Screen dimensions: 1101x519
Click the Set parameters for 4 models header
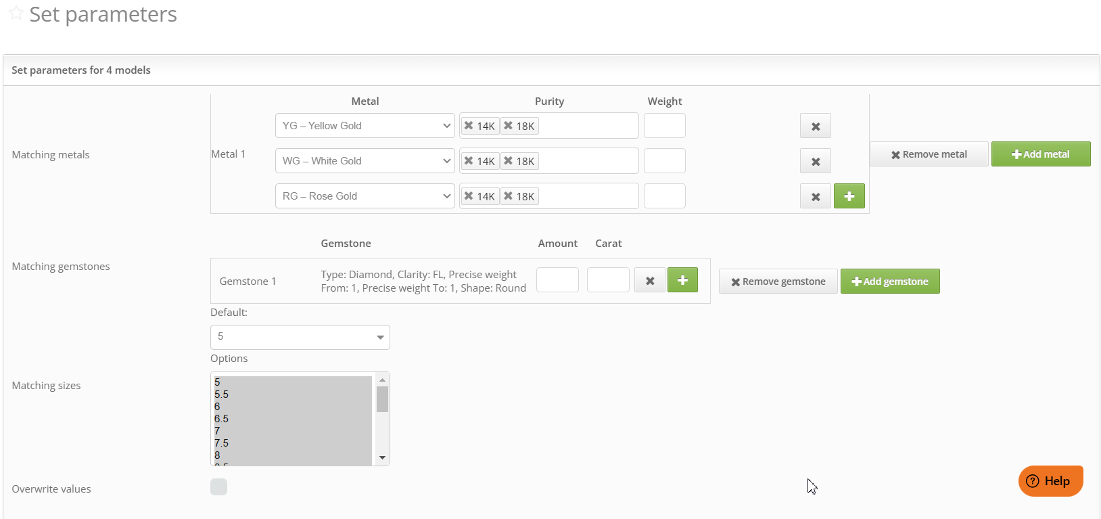click(81, 70)
